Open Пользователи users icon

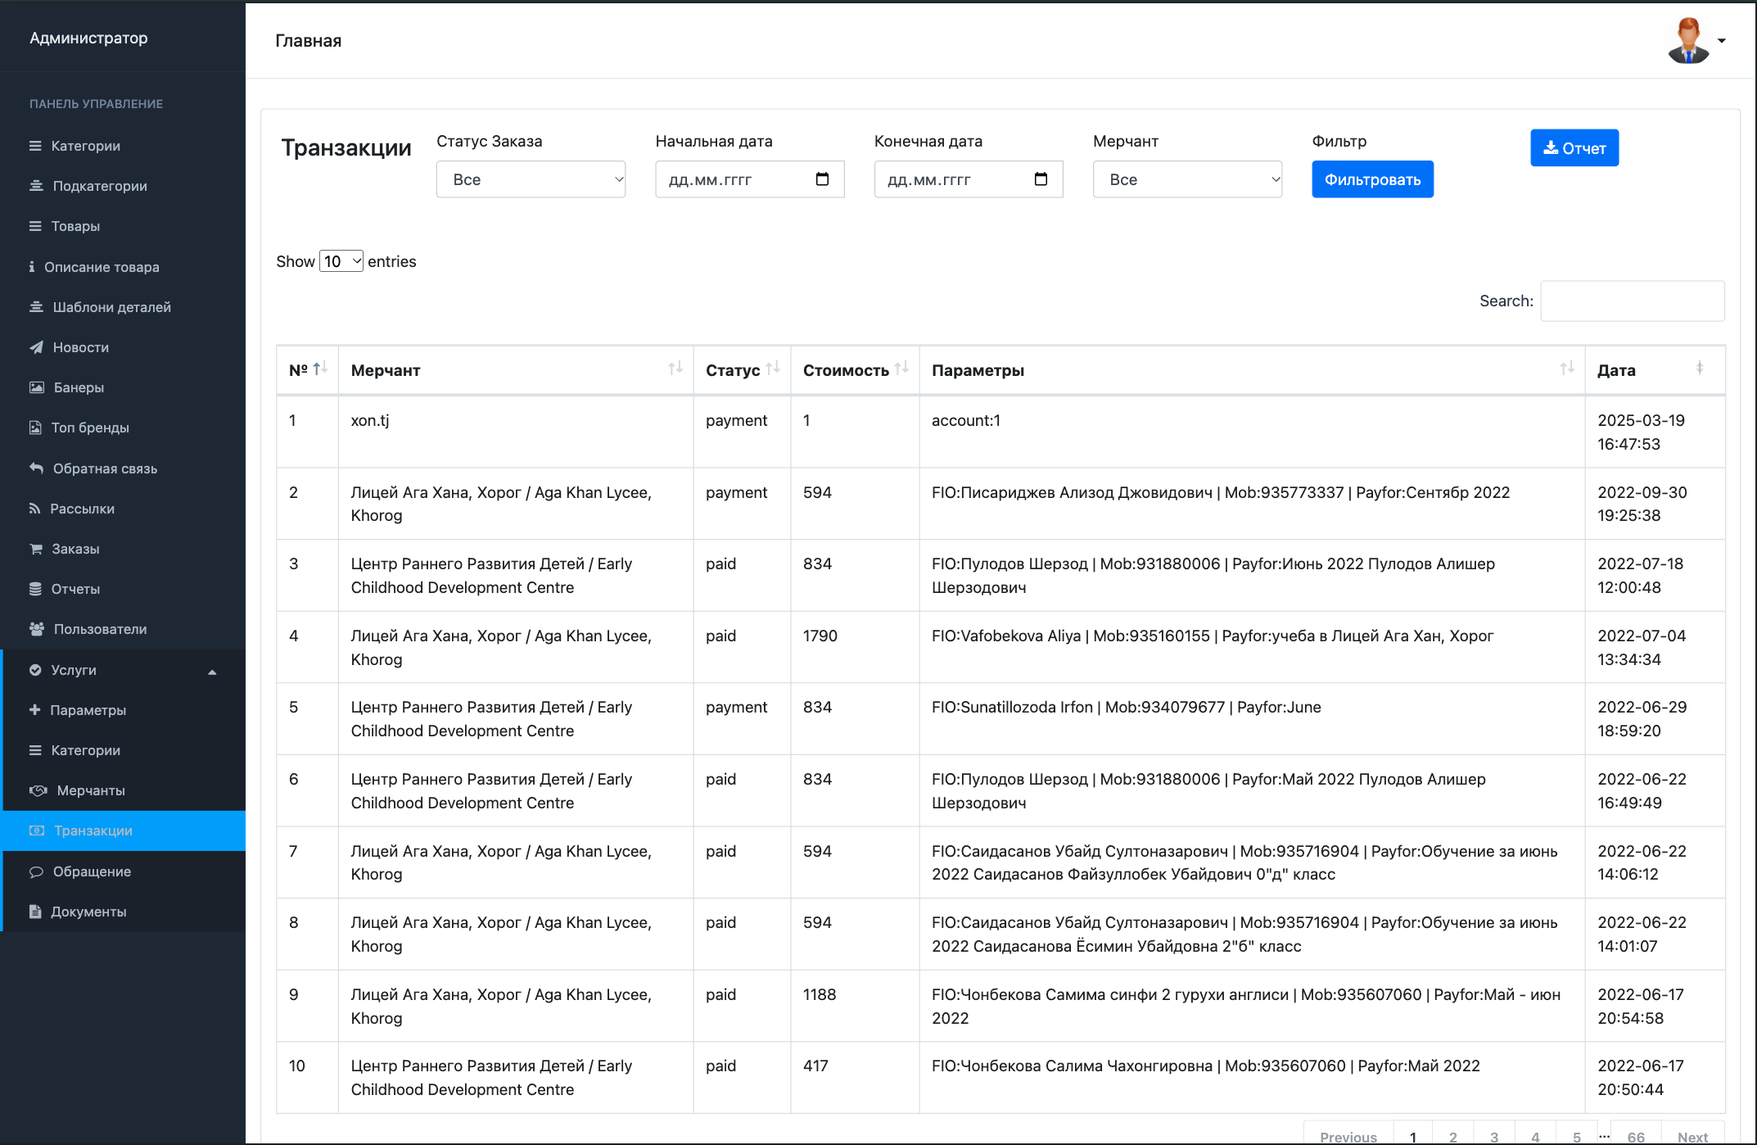37,629
